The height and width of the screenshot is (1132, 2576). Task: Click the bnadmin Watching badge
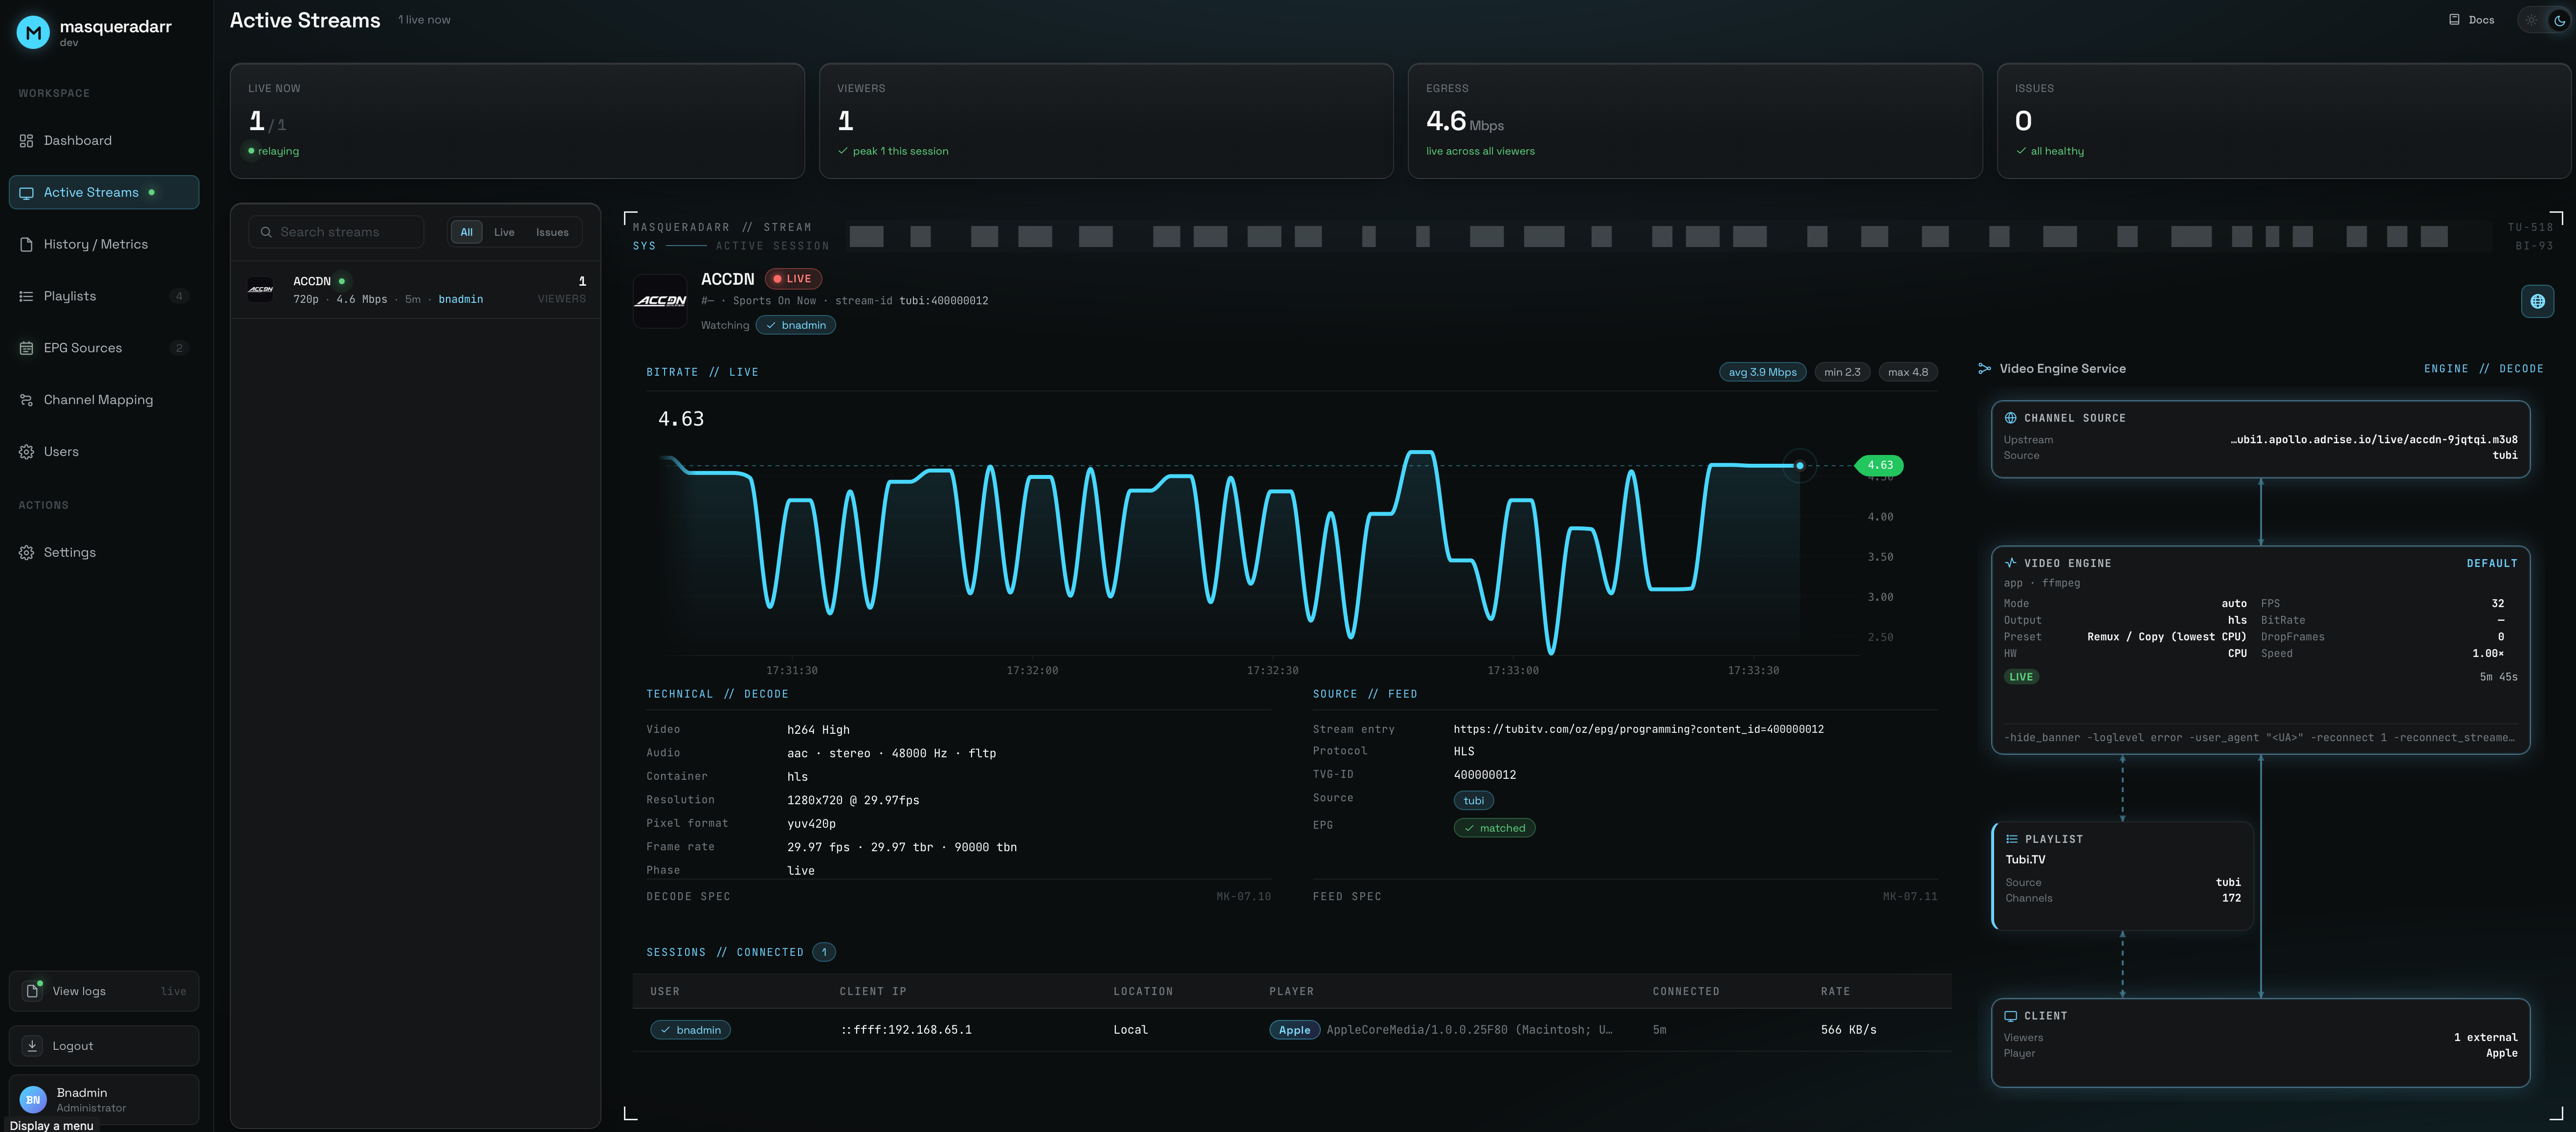coord(796,326)
